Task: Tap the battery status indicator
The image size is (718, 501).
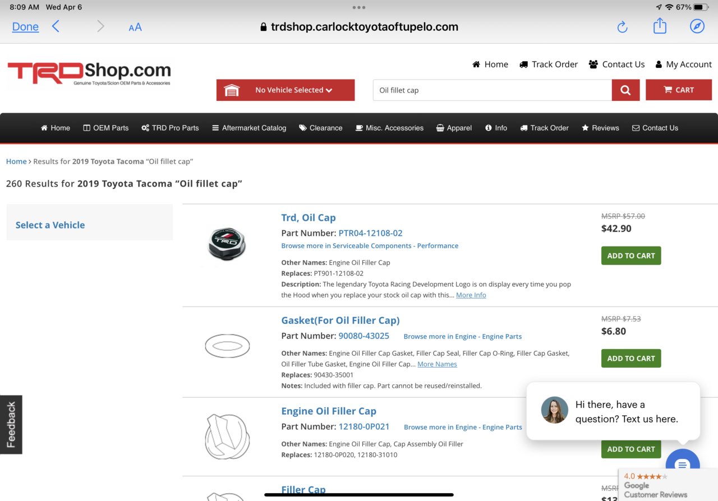Action: point(701,7)
